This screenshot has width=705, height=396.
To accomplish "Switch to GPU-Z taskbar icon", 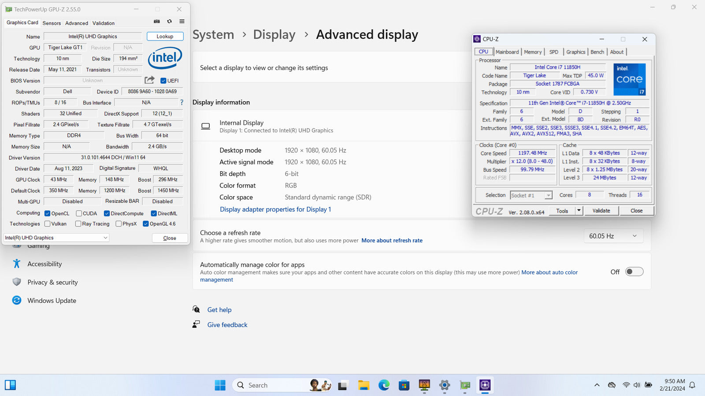I will tap(465, 385).
